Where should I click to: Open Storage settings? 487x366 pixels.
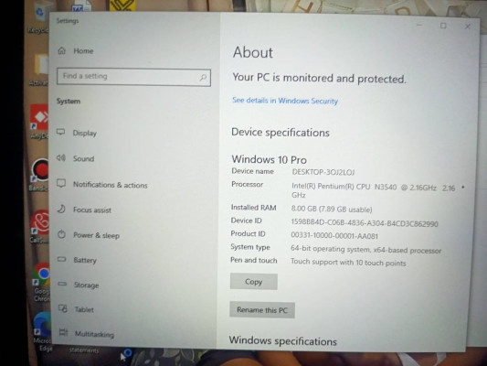click(86, 285)
